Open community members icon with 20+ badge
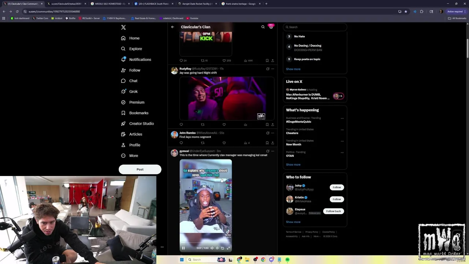The image size is (469, 264). pyautogui.click(x=271, y=26)
